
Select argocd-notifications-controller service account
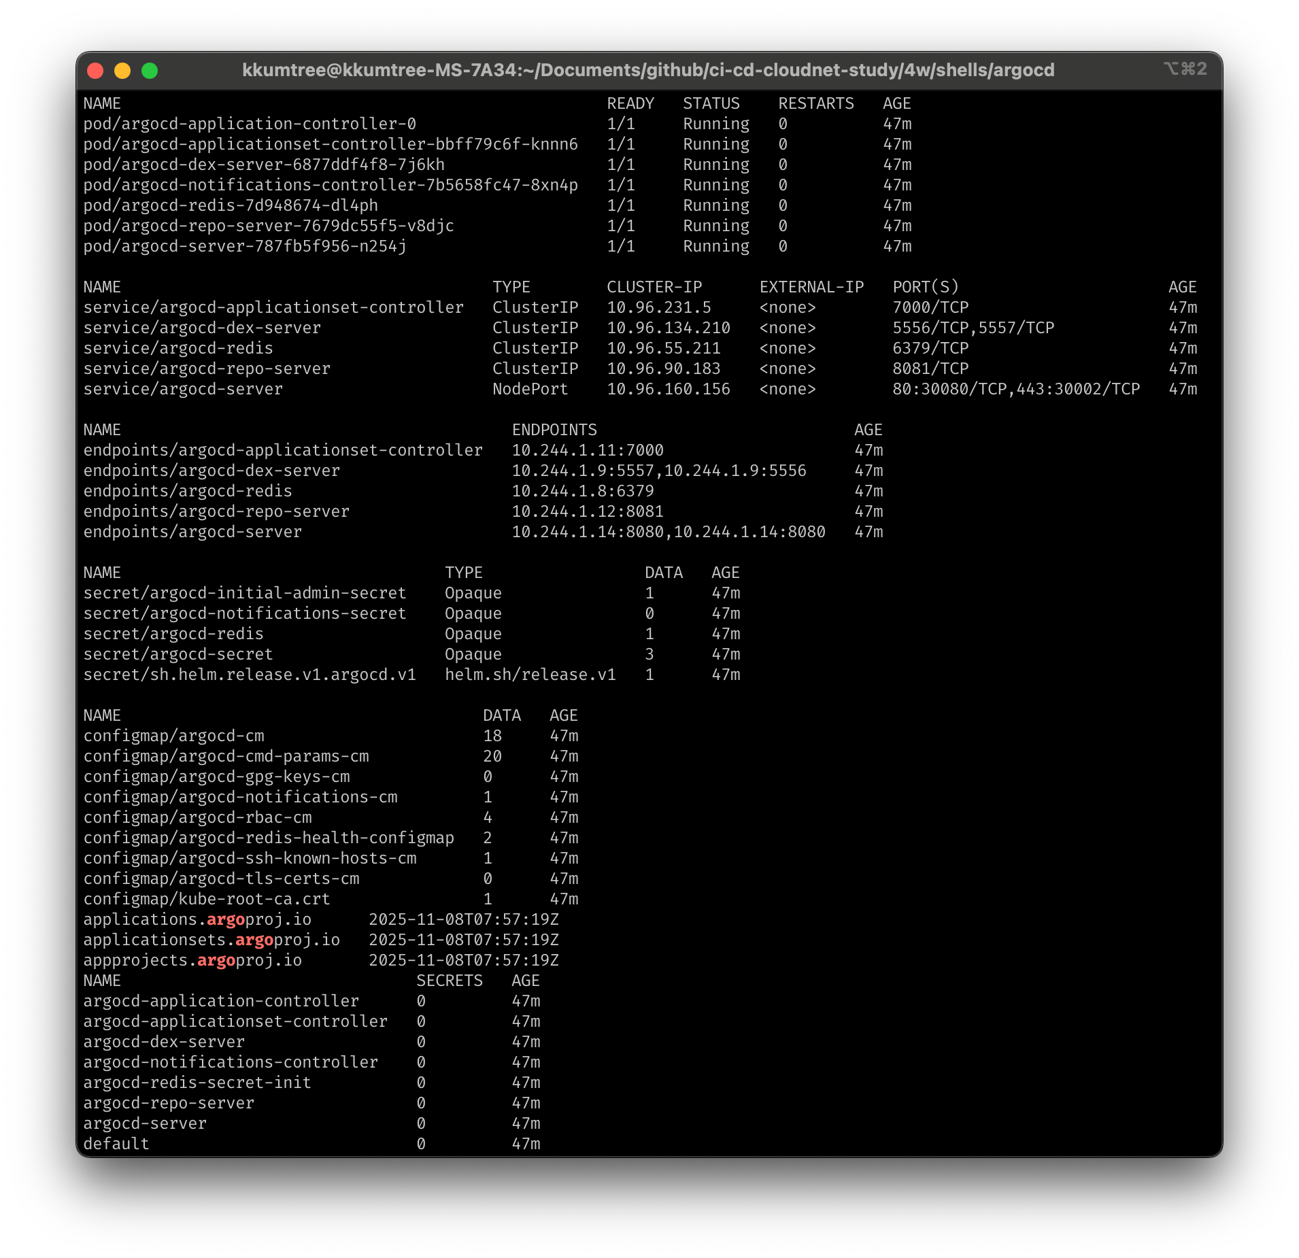(231, 1063)
